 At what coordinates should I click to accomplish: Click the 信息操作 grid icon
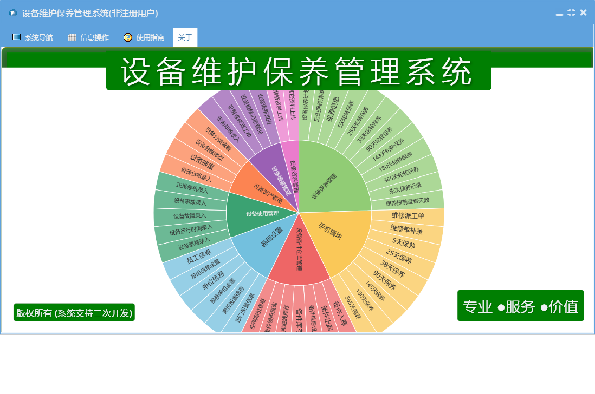(x=72, y=37)
